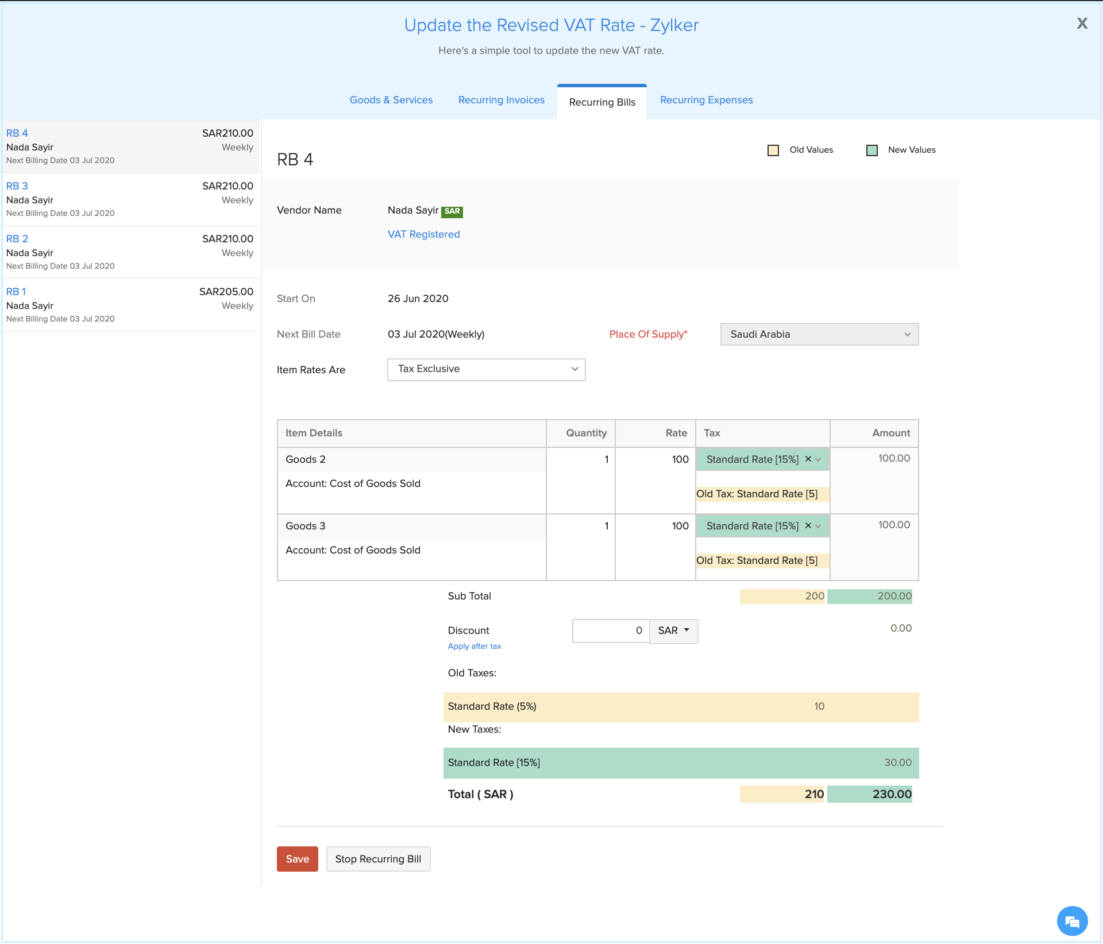This screenshot has width=1103, height=944.
Task: Open the Place Of Supply dropdown
Action: point(819,334)
